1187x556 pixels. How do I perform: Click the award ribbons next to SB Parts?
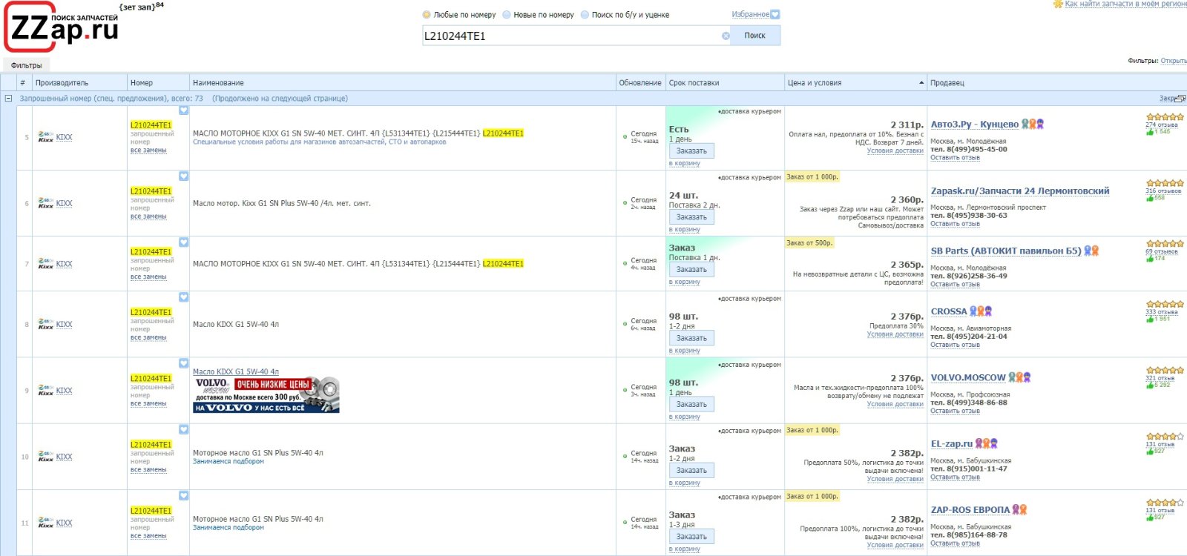tap(1091, 251)
